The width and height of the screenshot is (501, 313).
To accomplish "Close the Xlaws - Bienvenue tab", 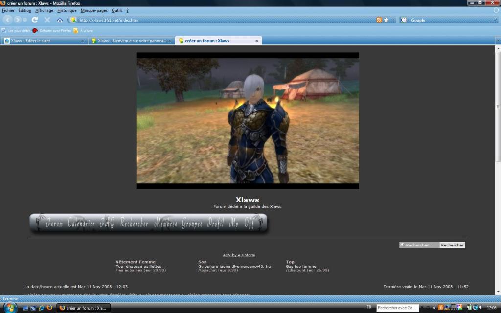I will pyautogui.click(x=170, y=41).
